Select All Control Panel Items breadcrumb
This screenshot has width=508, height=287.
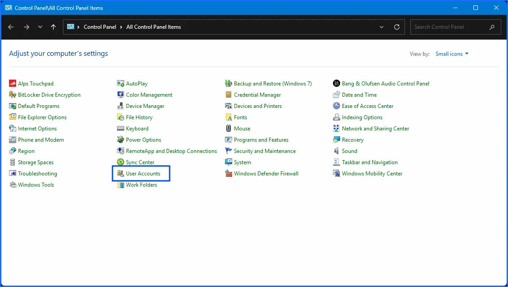tap(153, 27)
